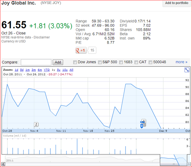Click the Oct 28, 2011 start date field
This screenshot has width=192, height=167.
coord(13,74)
